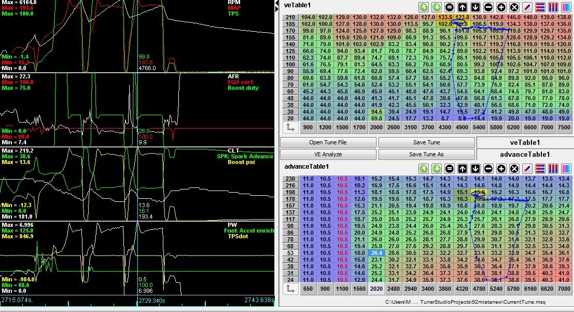The width and height of the screenshot is (574, 312).
Task: Start VE Analyze
Action: pos(328,155)
